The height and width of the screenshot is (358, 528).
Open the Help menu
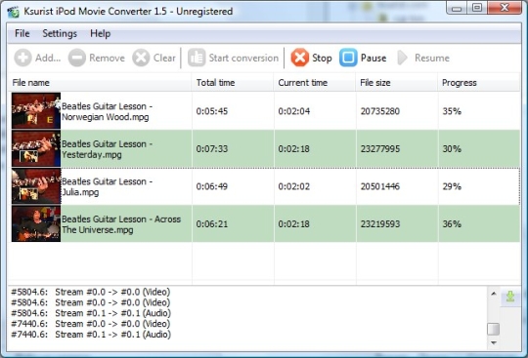pos(100,33)
